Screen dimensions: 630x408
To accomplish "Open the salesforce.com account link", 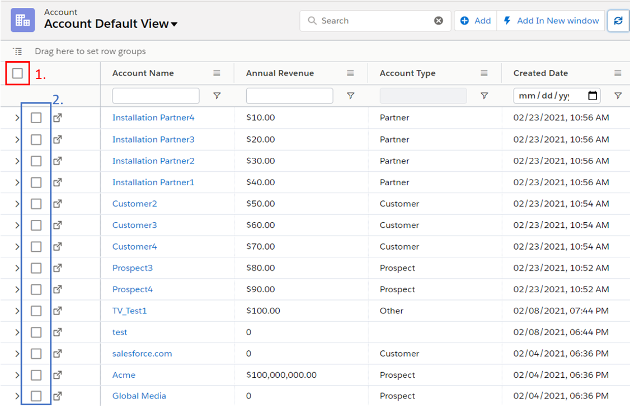I will click(x=142, y=354).
